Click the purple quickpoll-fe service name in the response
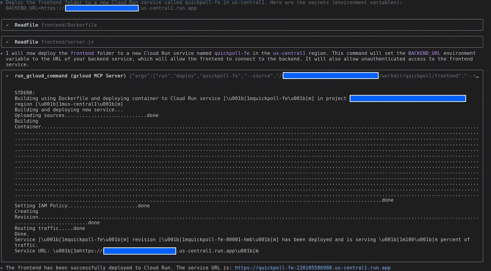491x271 pixels. click(x=232, y=53)
